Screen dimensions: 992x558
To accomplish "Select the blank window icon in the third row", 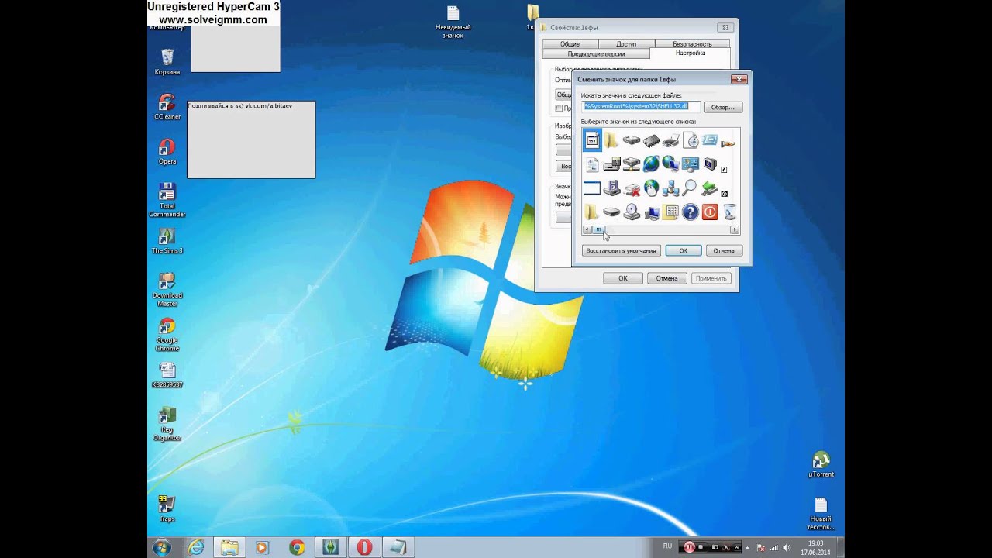I will (592, 188).
